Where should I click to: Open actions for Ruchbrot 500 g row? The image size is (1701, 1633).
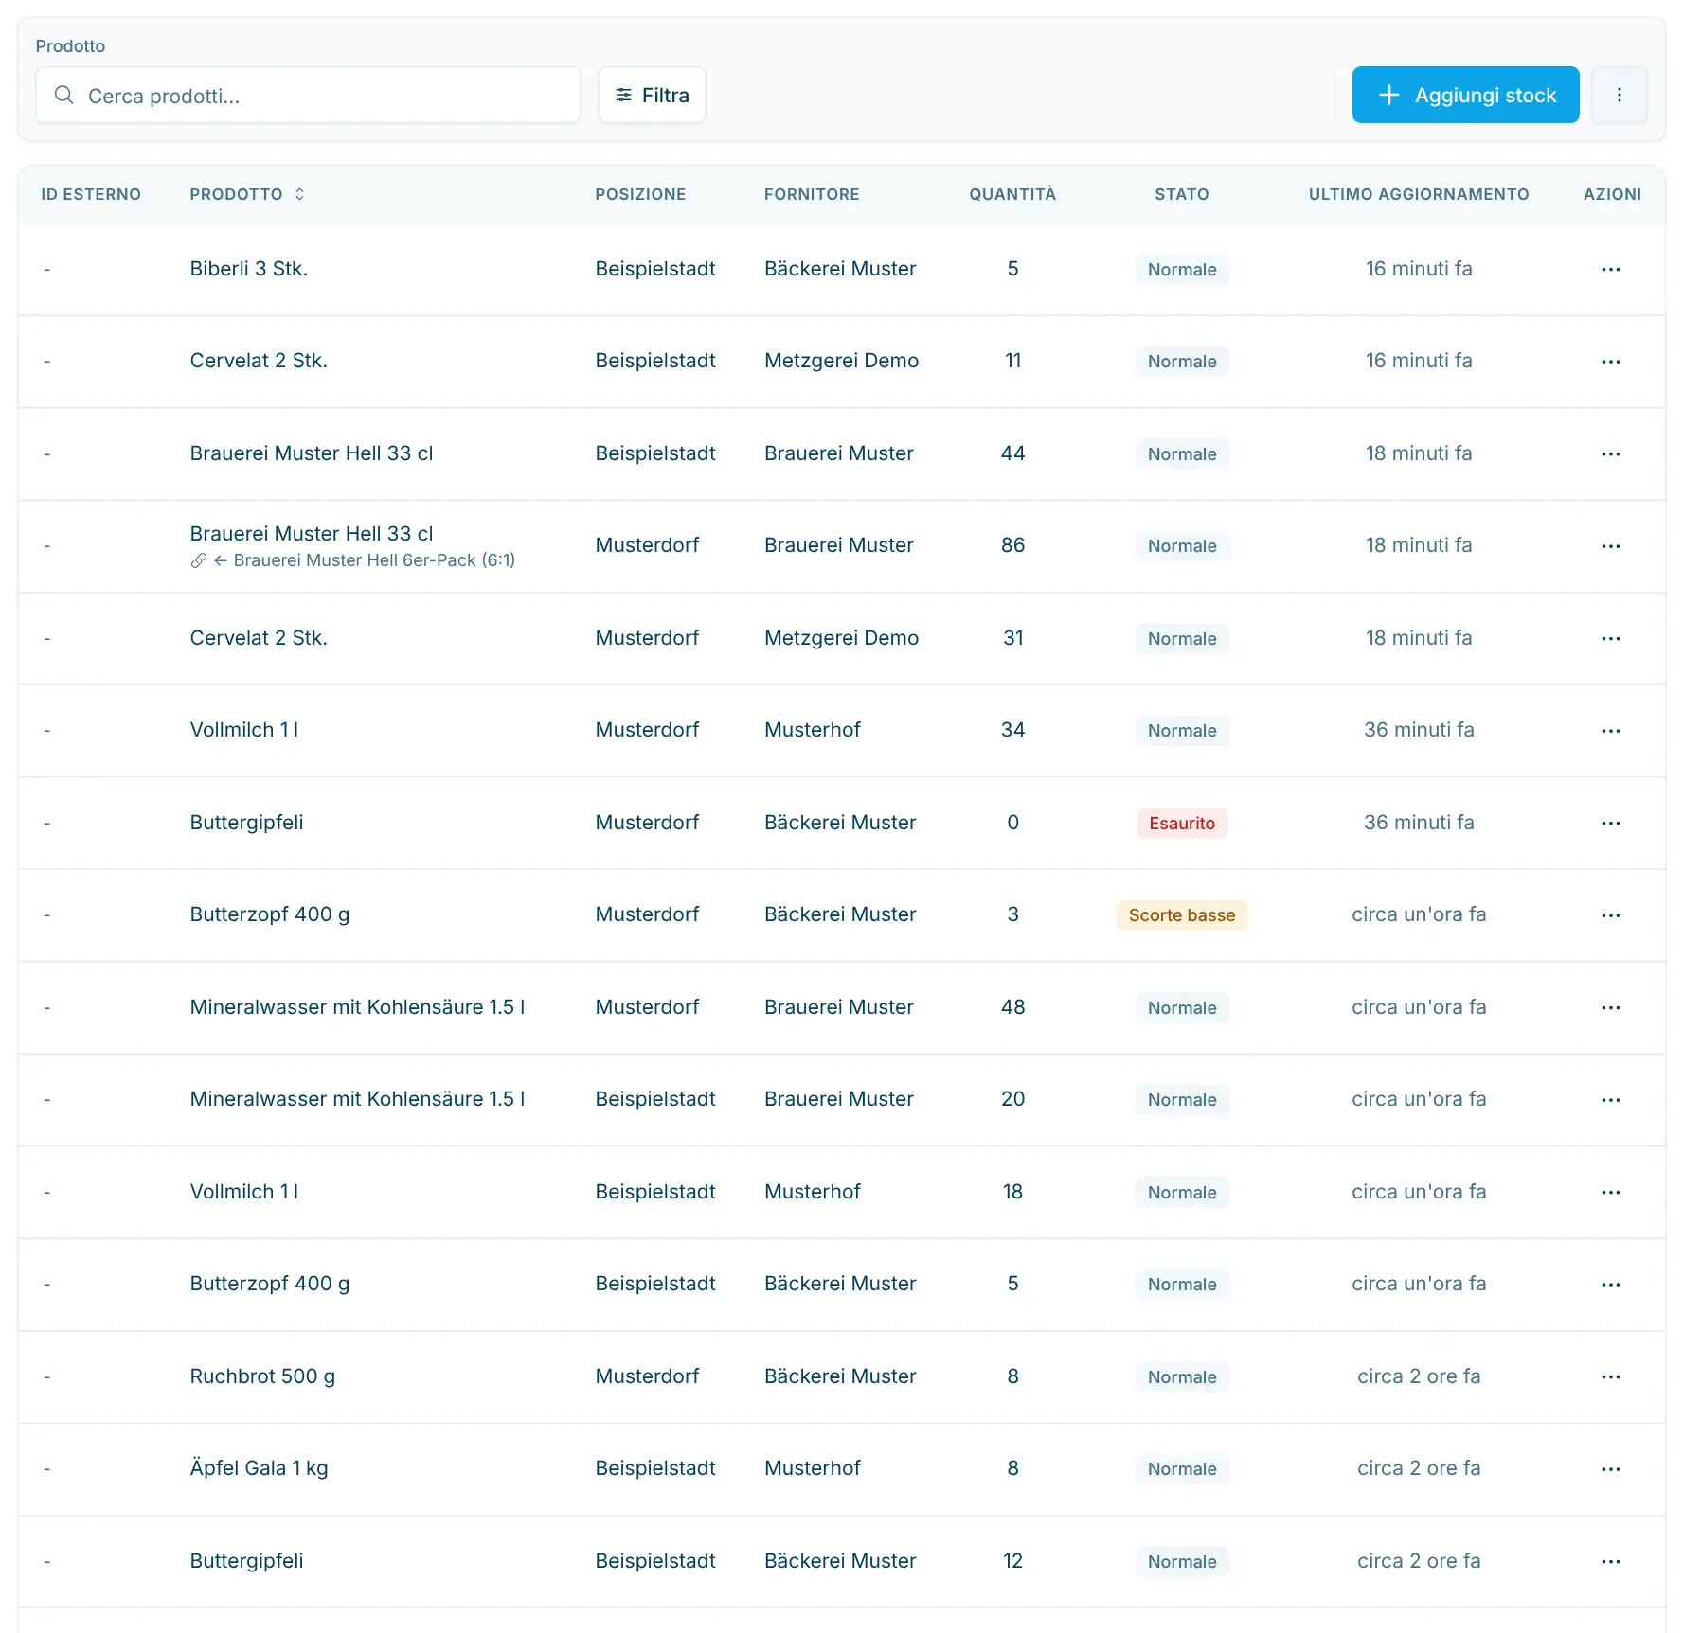(1610, 1377)
